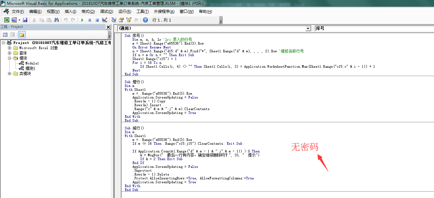Click the Undo arrow icon
The height and width of the screenshot is (198, 434).
click(x=66, y=20)
